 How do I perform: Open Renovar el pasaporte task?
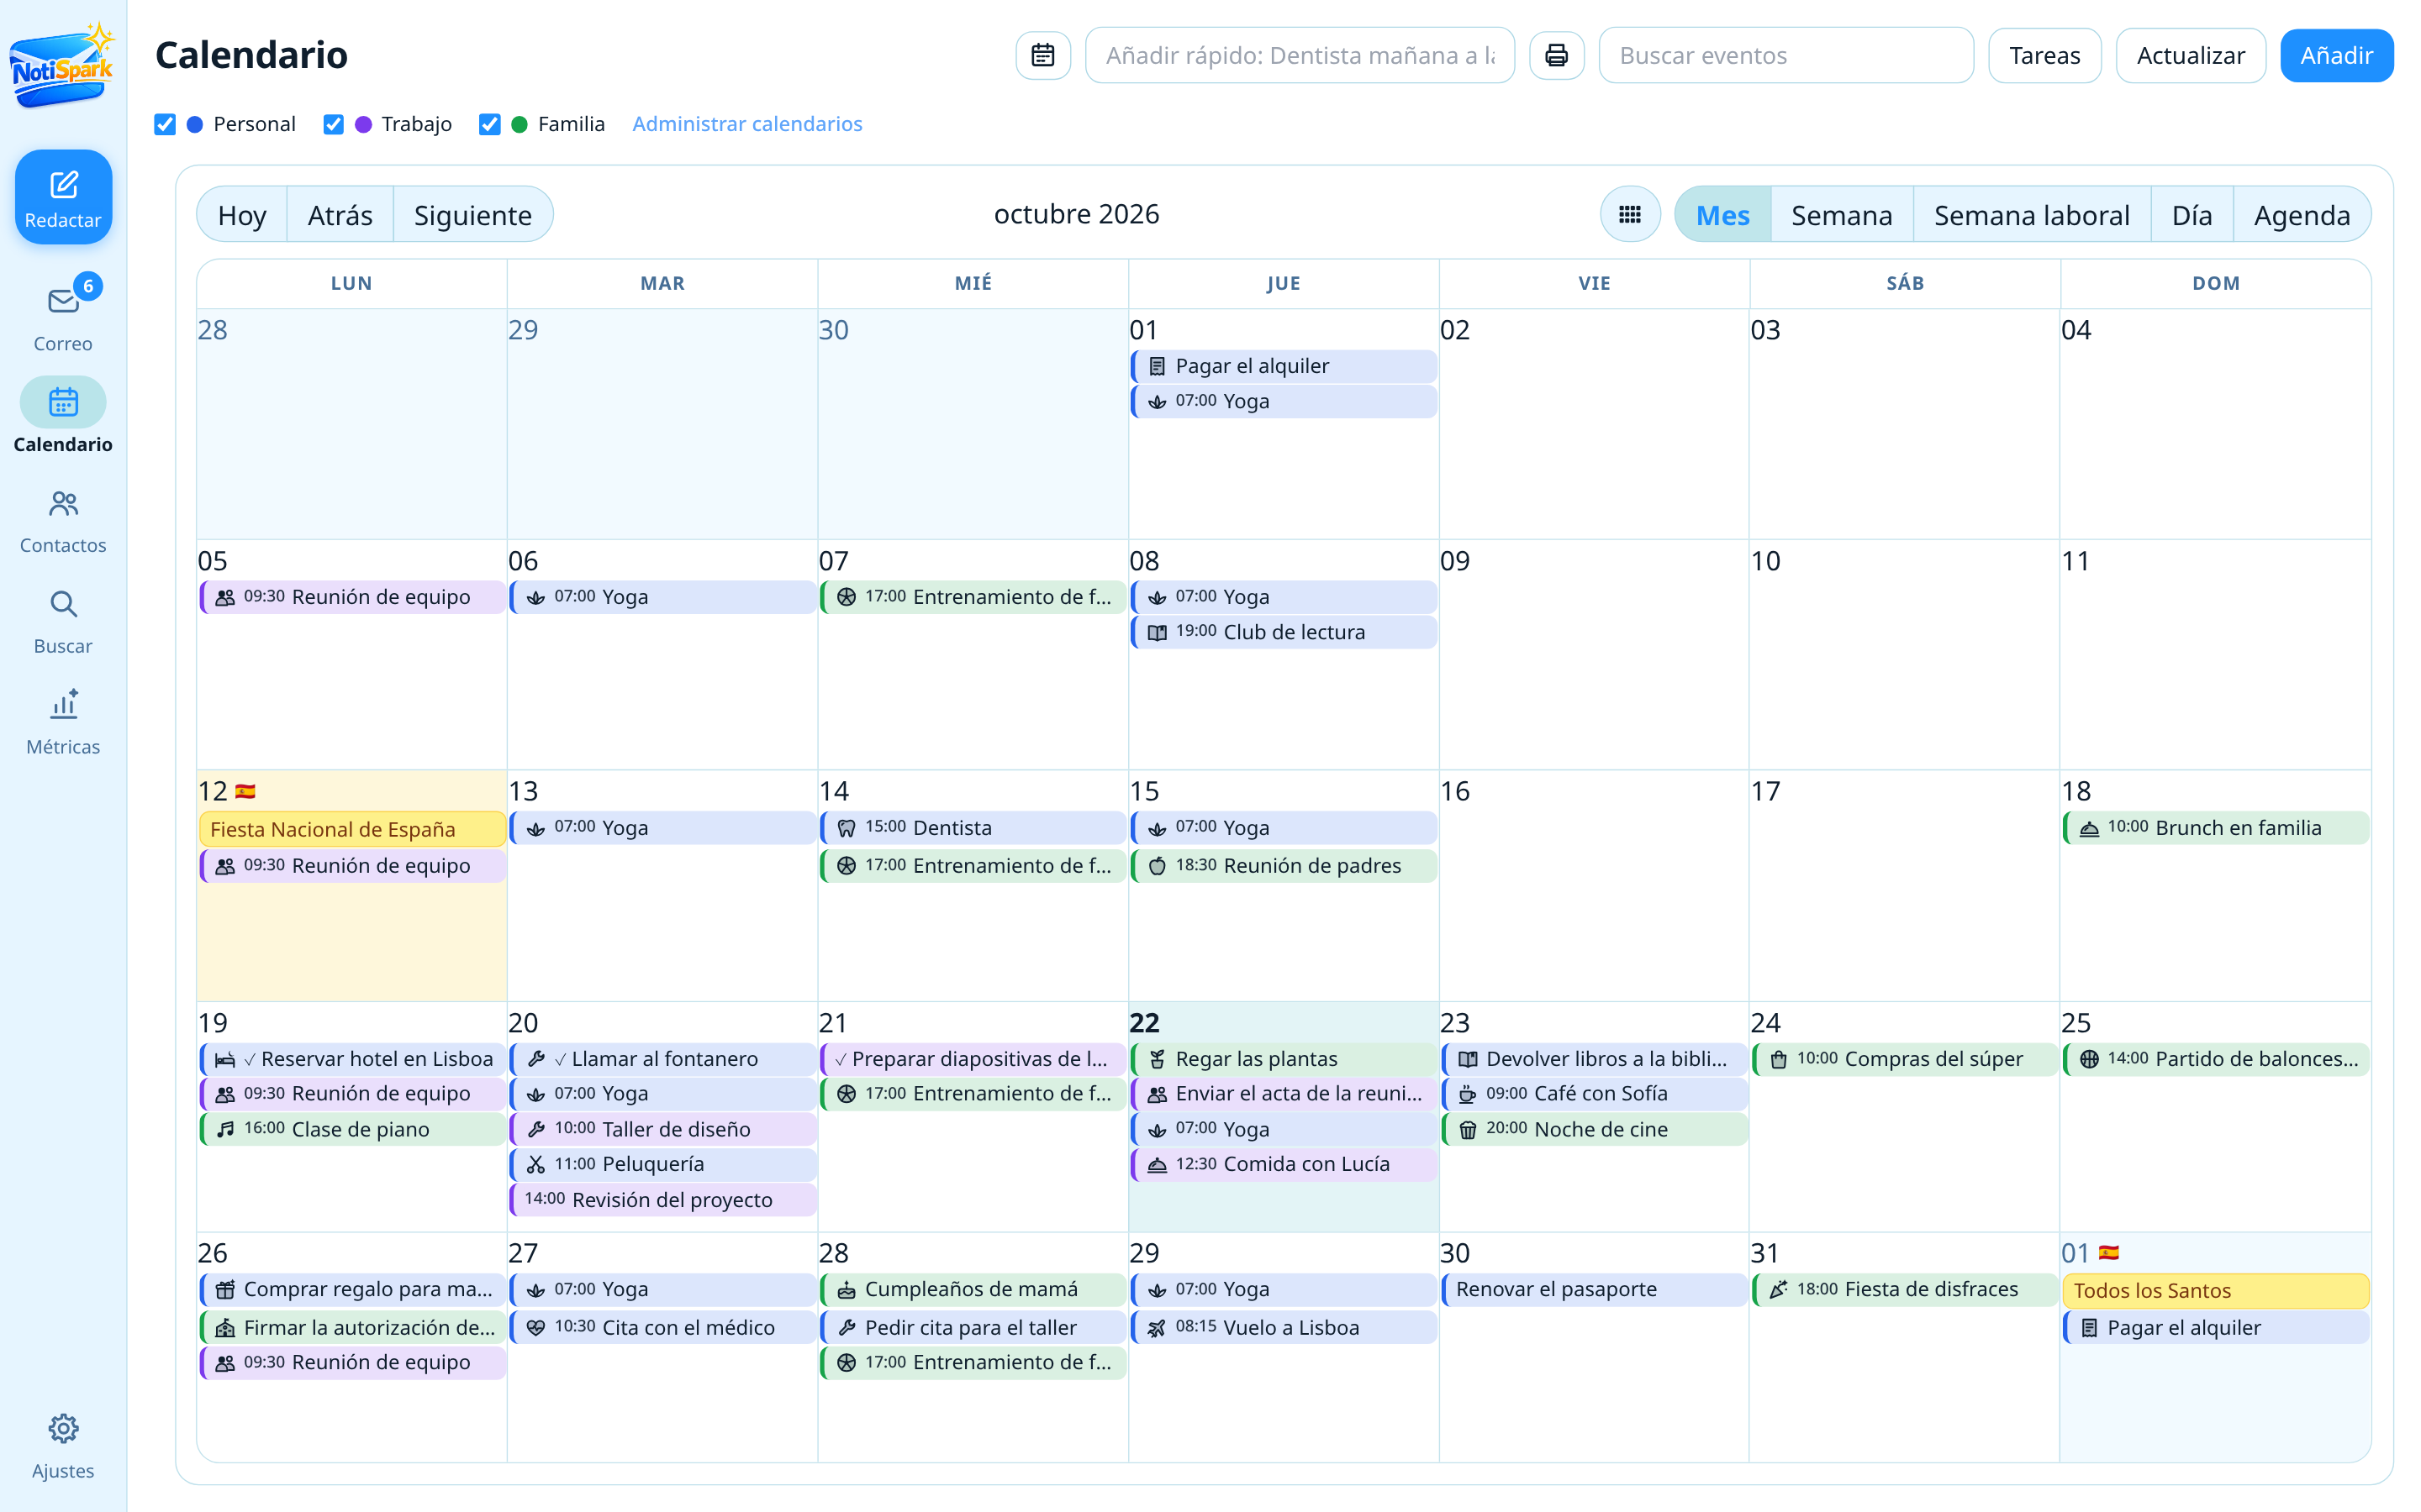(1595, 1290)
